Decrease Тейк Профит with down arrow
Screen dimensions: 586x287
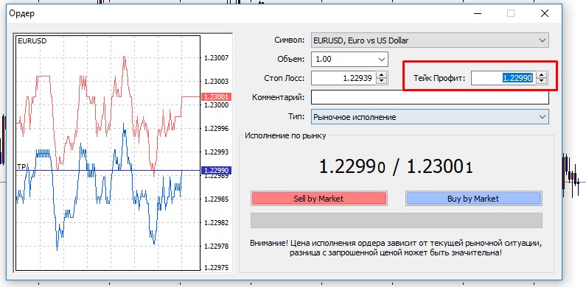pos(541,82)
